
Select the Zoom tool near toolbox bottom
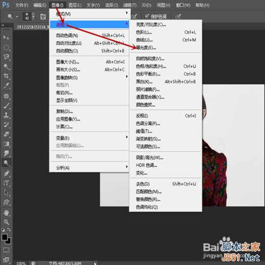click(6, 222)
